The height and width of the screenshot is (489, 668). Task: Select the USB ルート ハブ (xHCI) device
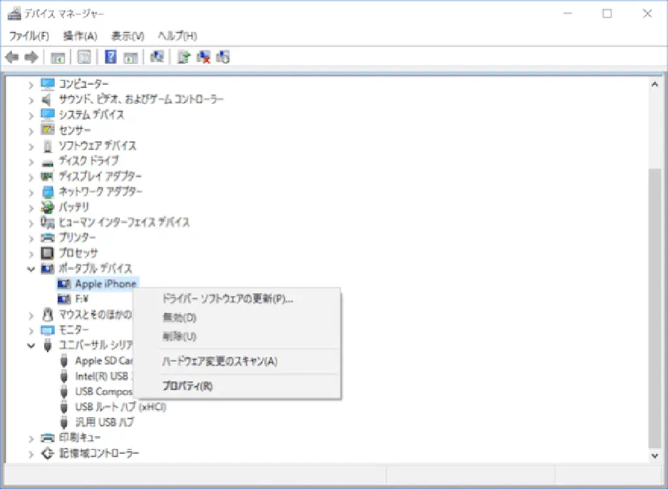point(121,407)
